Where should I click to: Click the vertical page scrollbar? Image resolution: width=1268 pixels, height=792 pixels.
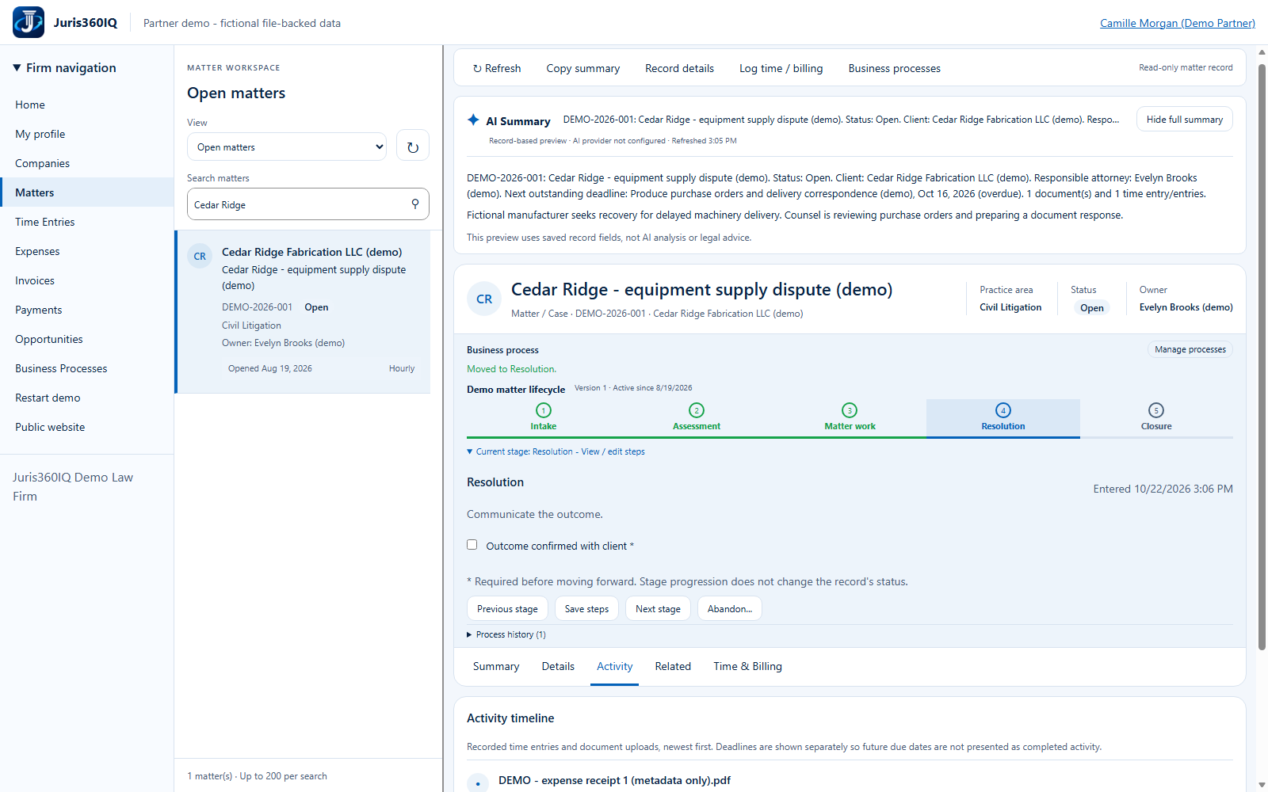click(1262, 356)
